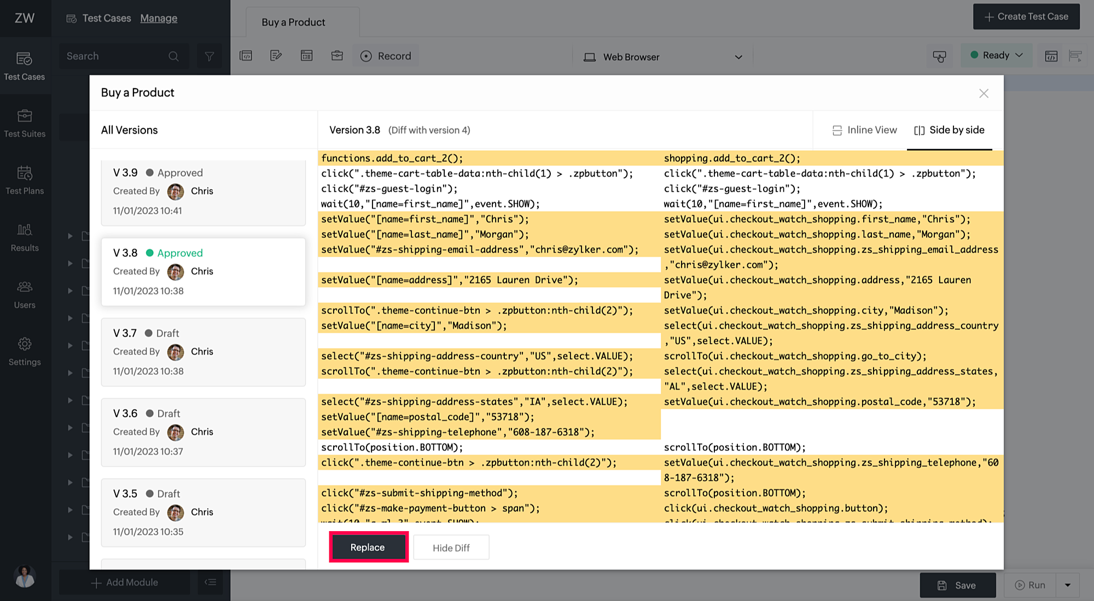Open the Ready status dropdown
Image resolution: width=1094 pixels, height=601 pixels.
click(x=996, y=55)
